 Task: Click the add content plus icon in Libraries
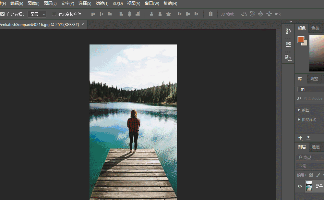[300, 138]
